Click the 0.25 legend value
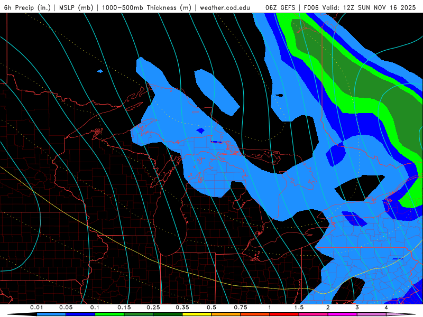423x317 pixels. click(153, 307)
